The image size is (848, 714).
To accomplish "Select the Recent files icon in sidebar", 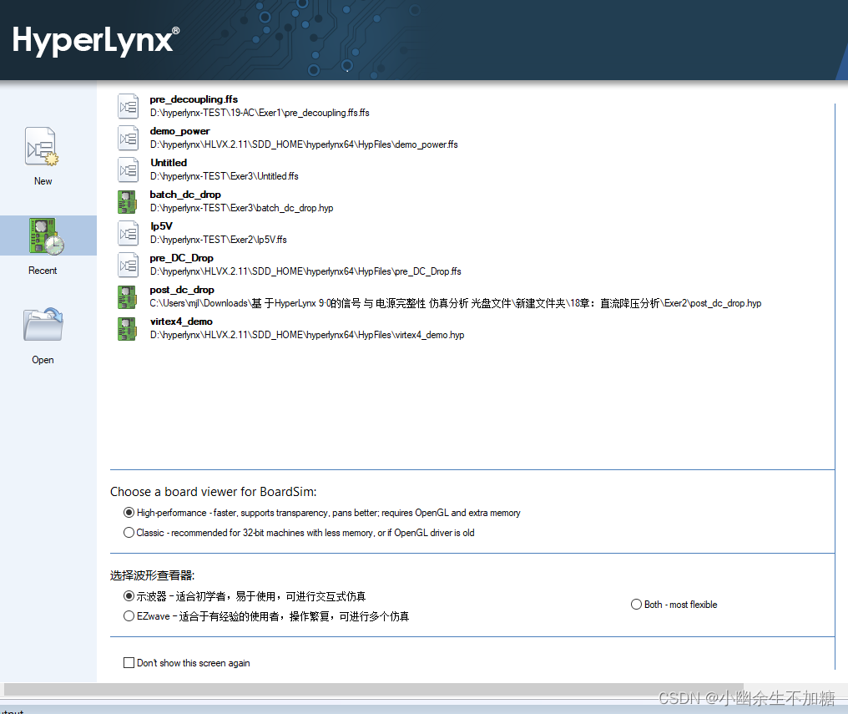I will [43, 236].
